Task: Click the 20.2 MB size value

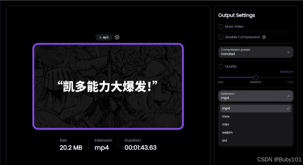Action: tap(71, 148)
